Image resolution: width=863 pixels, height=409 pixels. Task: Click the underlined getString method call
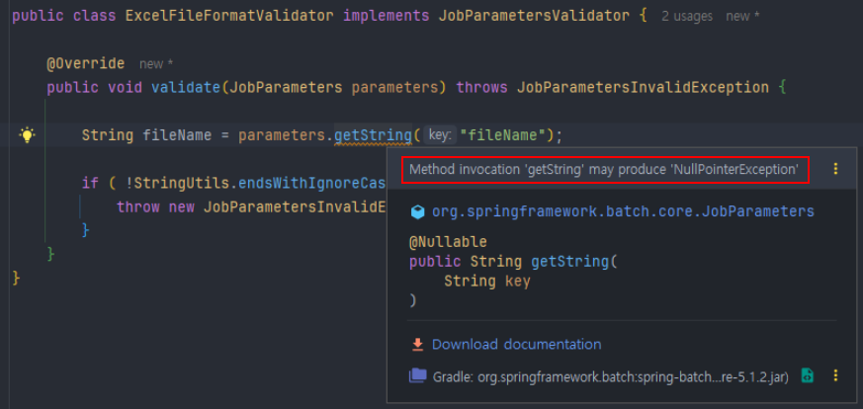coord(373,135)
